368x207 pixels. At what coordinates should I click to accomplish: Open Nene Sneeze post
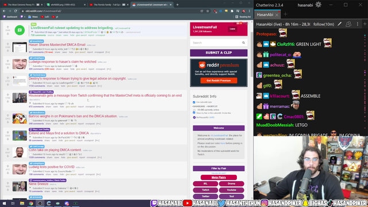[x=39, y=184]
